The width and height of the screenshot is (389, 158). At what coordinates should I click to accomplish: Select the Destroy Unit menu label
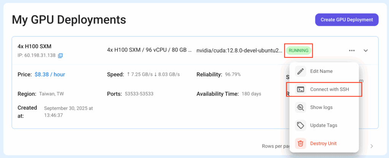[323, 143]
